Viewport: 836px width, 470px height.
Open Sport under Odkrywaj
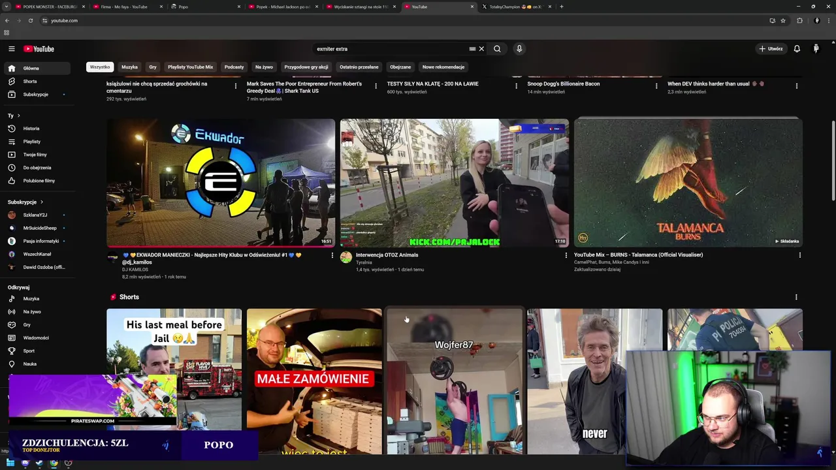point(38,351)
